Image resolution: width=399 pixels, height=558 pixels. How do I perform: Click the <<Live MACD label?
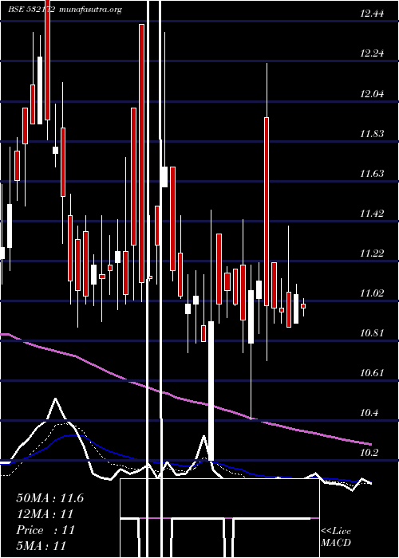pos(336,536)
